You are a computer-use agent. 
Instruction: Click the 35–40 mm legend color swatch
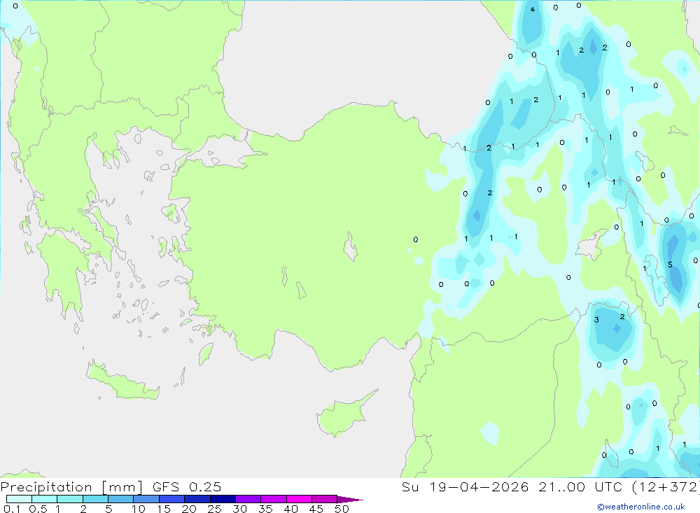click(274, 499)
